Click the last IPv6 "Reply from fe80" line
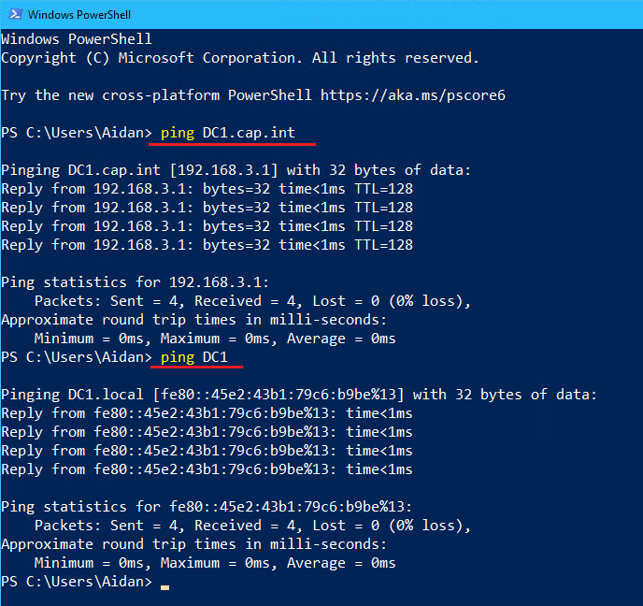This screenshot has height=606, width=643. tap(207, 469)
